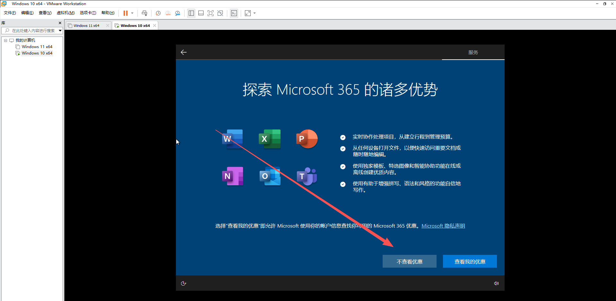Click the Send Ctrl+Alt+Del icon
The height and width of the screenshot is (301, 616).
pyautogui.click(x=144, y=13)
